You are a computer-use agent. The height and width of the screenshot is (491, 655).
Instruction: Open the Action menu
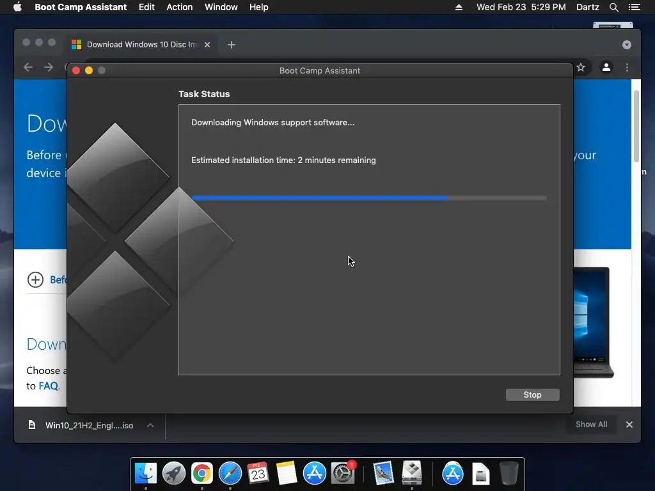tap(180, 7)
